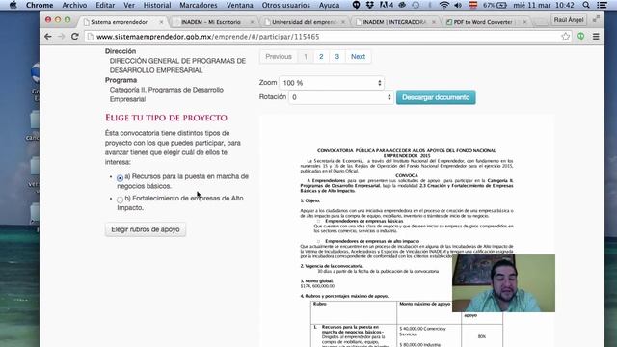Open Time Machine menu bar icon

pos(416,5)
